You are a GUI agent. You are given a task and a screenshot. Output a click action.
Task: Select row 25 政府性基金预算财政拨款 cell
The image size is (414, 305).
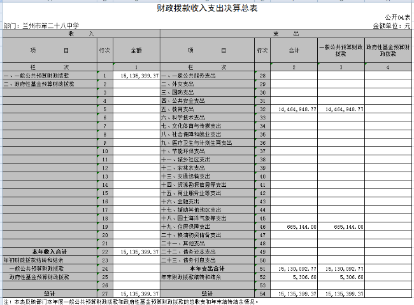(x=50, y=277)
